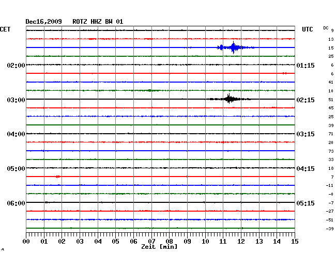
Task: Click the UTC column header
Action: (307, 29)
